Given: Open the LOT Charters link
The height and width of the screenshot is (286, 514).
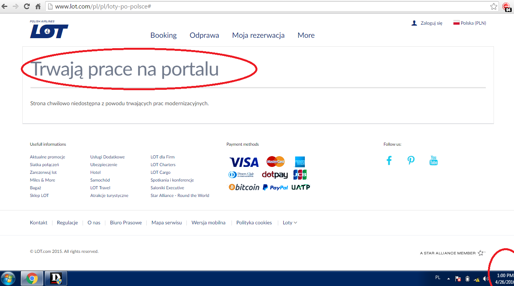Looking at the screenshot, I should [163, 165].
